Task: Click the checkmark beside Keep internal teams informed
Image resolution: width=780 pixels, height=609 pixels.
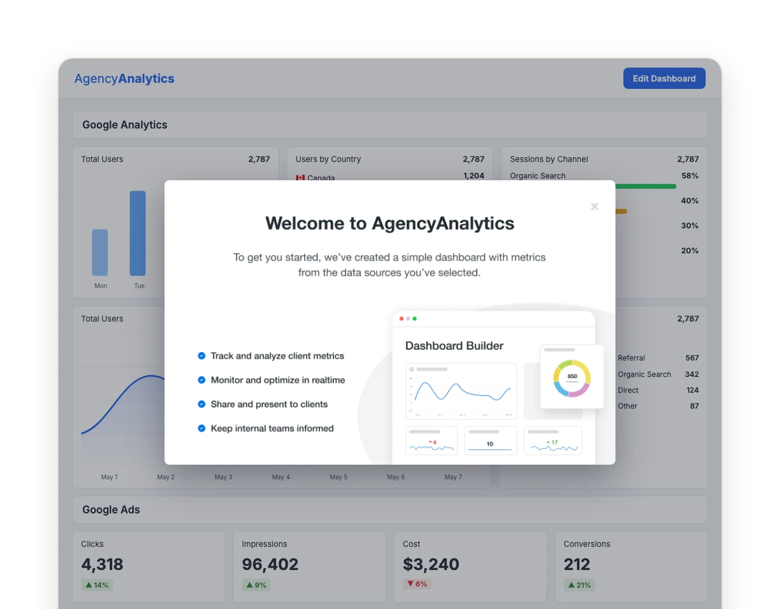Action: tap(202, 428)
